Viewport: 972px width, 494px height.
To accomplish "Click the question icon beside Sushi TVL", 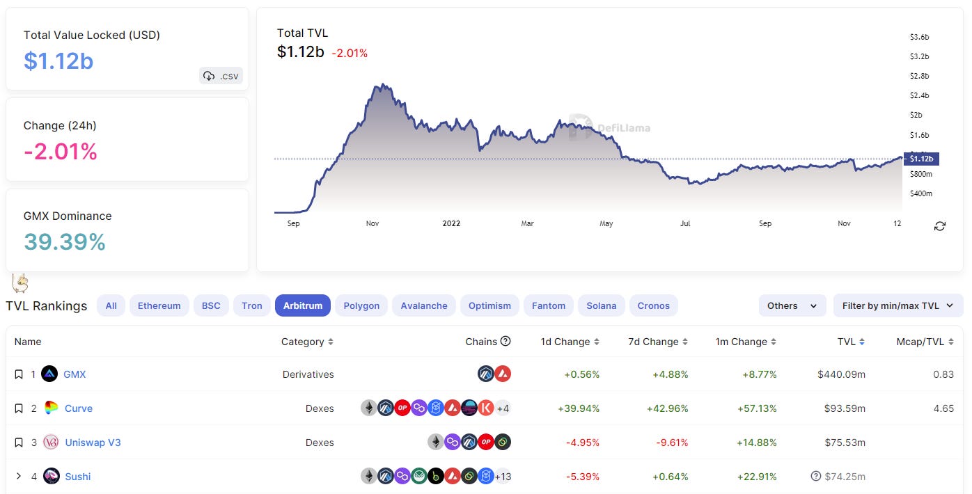I will (x=816, y=477).
